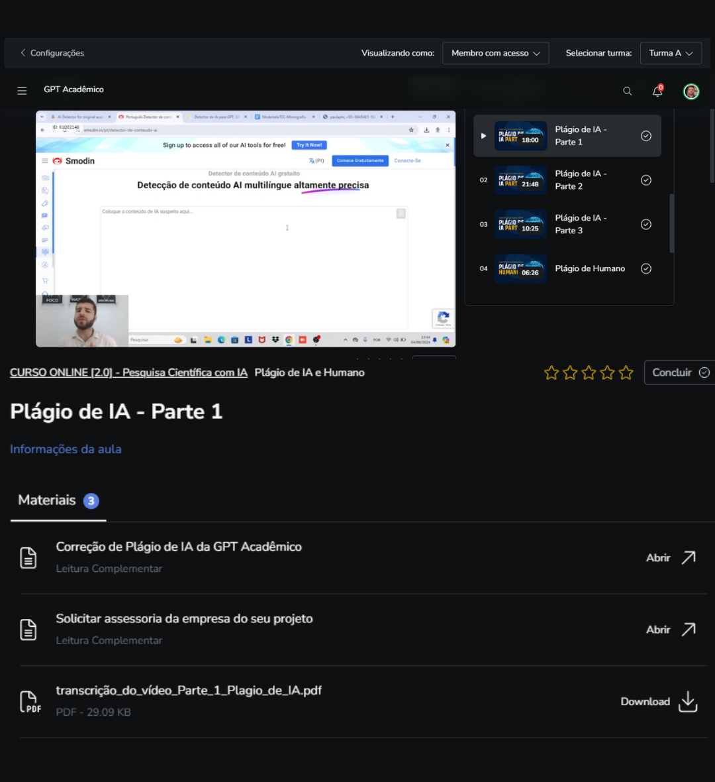The height and width of the screenshot is (782, 715).
Task: Toggle completion check for Plágio de IA Parte 3
Action: point(646,225)
